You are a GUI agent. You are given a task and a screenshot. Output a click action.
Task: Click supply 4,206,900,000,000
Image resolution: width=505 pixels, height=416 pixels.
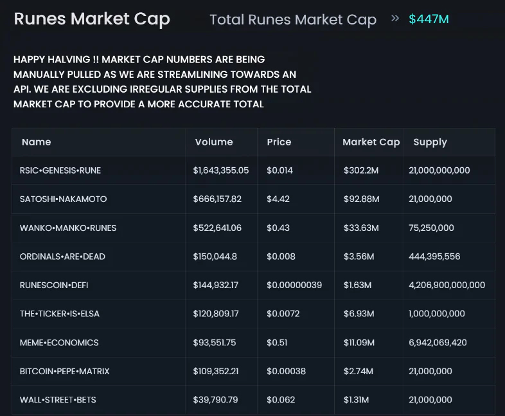tap(447, 285)
